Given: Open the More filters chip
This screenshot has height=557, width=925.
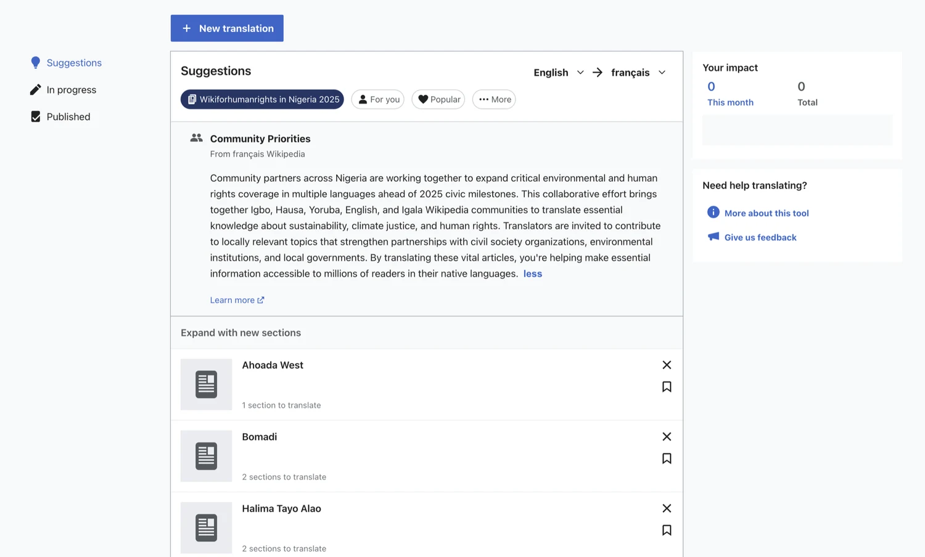Looking at the screenshot, I should 494,99.
